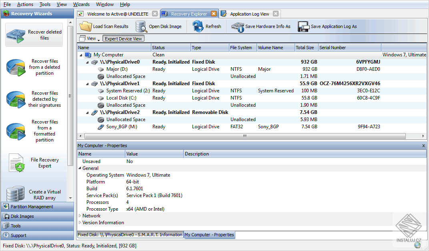Screen dimensions: 429x251
Task: Click Save Application Log As floppy icon
Action: [x=303, y=27]
